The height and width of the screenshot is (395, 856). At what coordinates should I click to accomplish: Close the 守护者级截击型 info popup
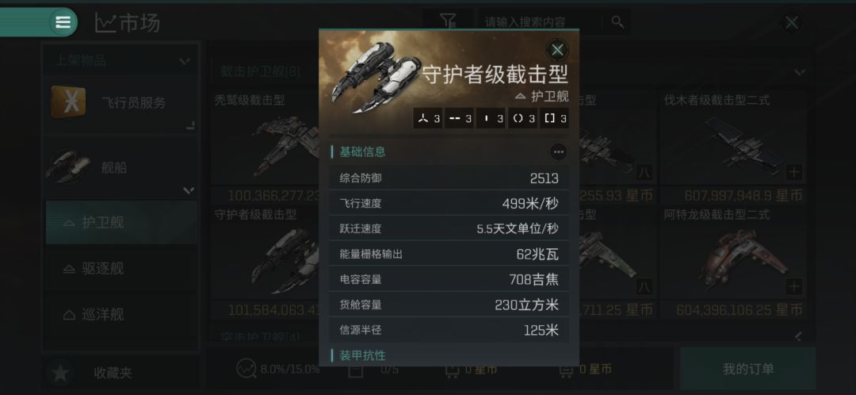[x=557, y=51]
